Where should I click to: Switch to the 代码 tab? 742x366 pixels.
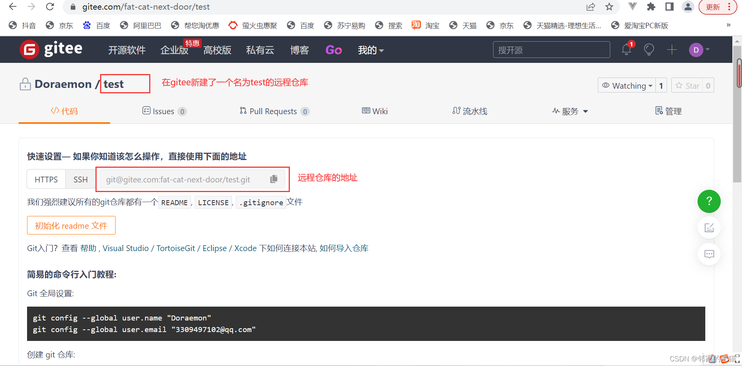pyautogui.click(x=64, y=111)
